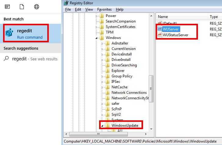Viewport: 222px width, 145px height.
Task: Open the regedit Run command result
Action: [30, 34]
